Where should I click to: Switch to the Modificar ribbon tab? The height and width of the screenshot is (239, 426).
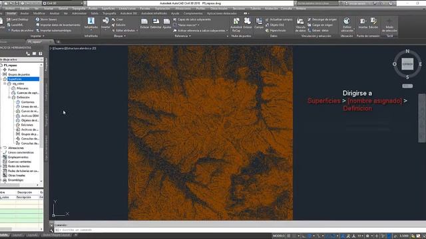[x=39, y=13]
